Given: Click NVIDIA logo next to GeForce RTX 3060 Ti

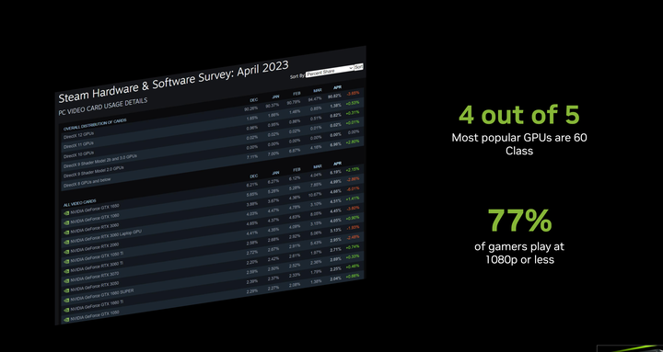Looking at the screenshot, I should tap(65, 271).
